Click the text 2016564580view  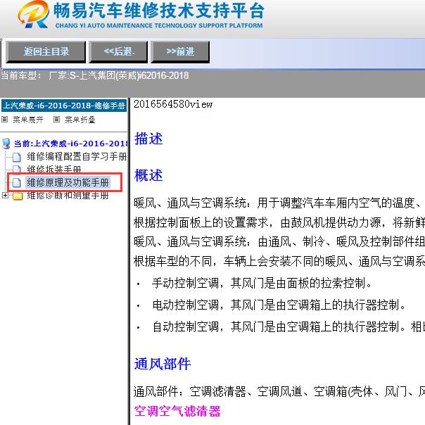tap(173, 104)
